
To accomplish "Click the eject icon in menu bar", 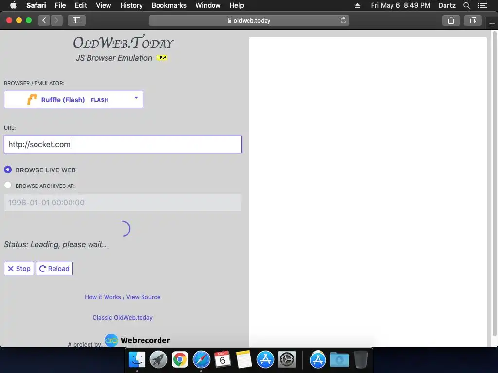I will click(x=357, y=5).
